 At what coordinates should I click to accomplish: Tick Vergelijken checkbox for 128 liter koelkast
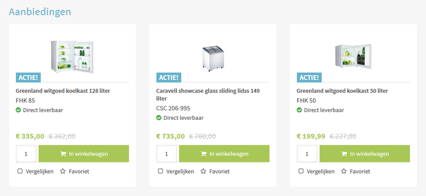tap(20, 171)
